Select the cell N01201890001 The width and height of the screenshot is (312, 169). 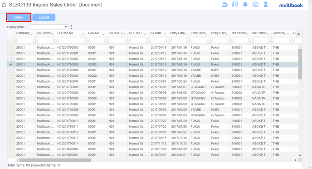pos(68,155)
